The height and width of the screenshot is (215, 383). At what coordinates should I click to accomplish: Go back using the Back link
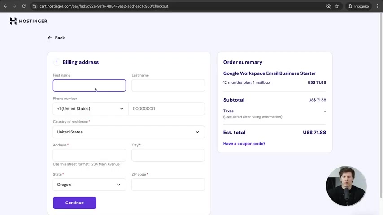pos(57,38)
